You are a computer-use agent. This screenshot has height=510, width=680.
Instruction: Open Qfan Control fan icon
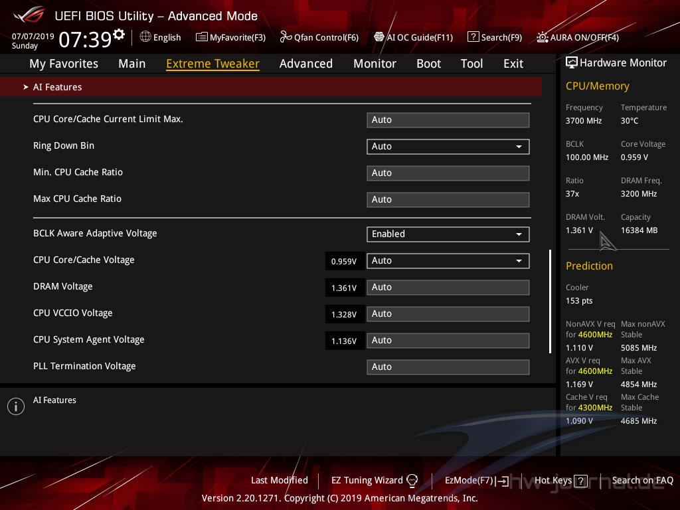[286, 37]
